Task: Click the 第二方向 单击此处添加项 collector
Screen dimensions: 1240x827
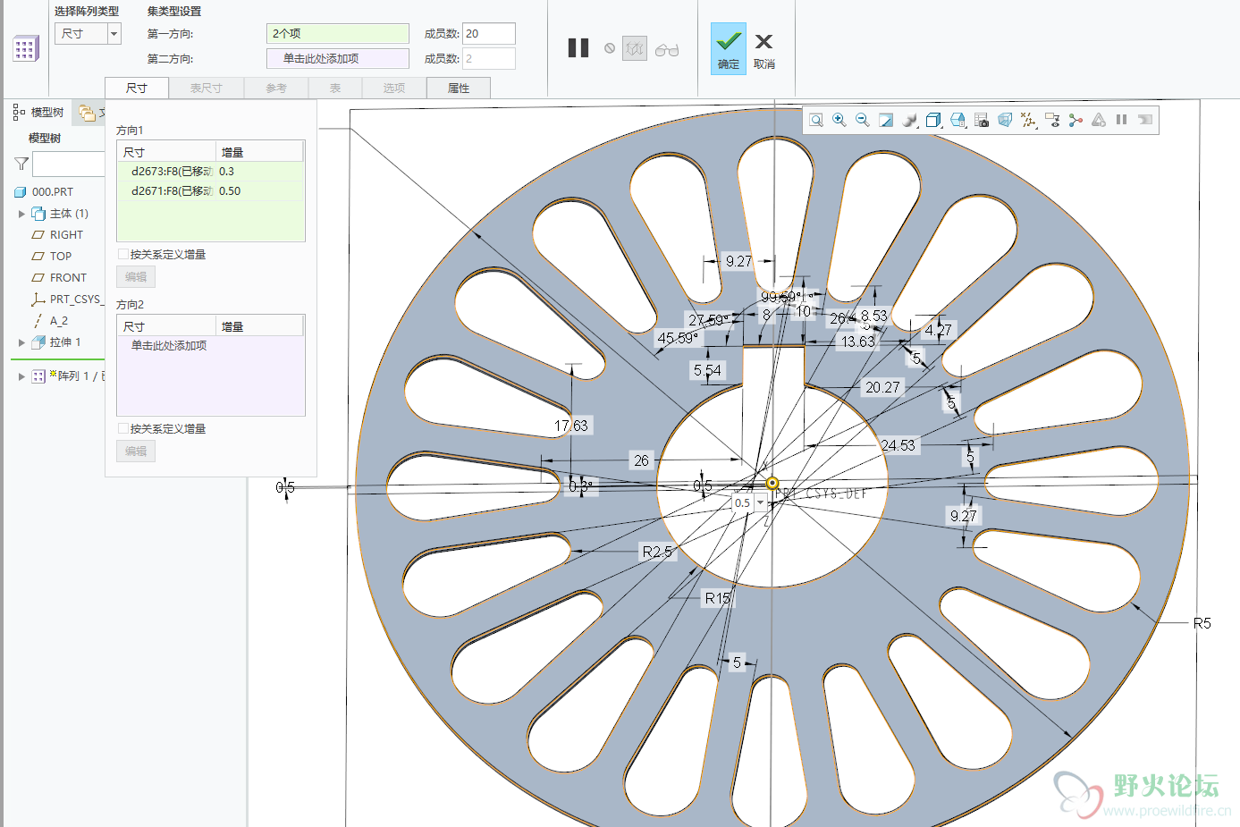Action: (338, 59)
